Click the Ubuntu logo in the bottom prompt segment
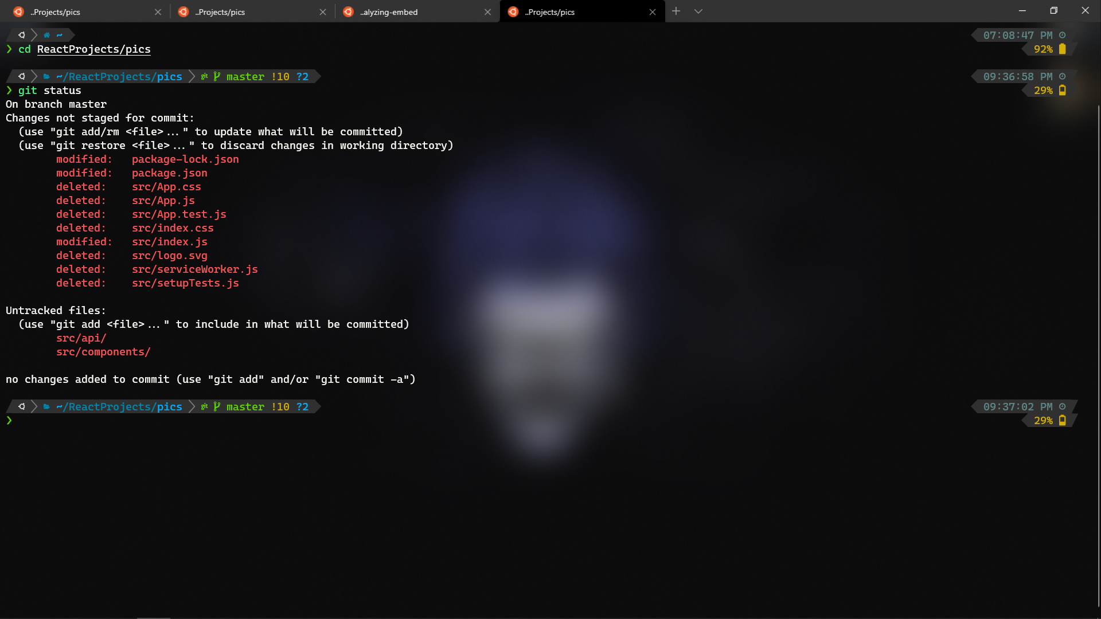1101x619 pixels. coord(21,406)
